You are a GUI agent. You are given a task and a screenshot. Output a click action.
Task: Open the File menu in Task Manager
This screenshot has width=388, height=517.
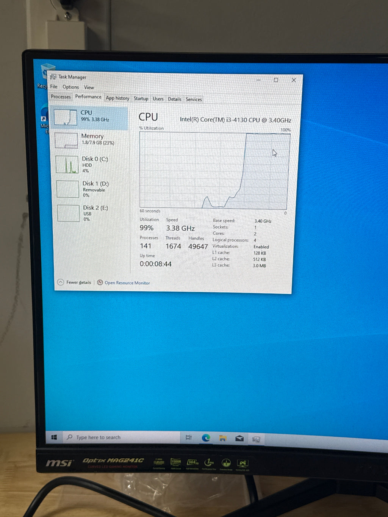(x=54, y=87)
